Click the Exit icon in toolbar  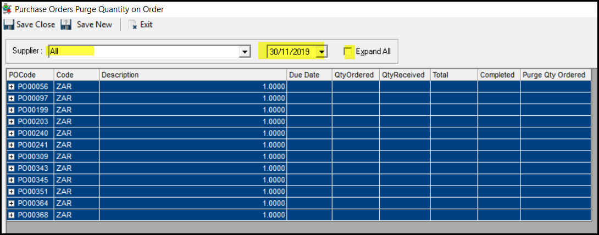point(132,25)
